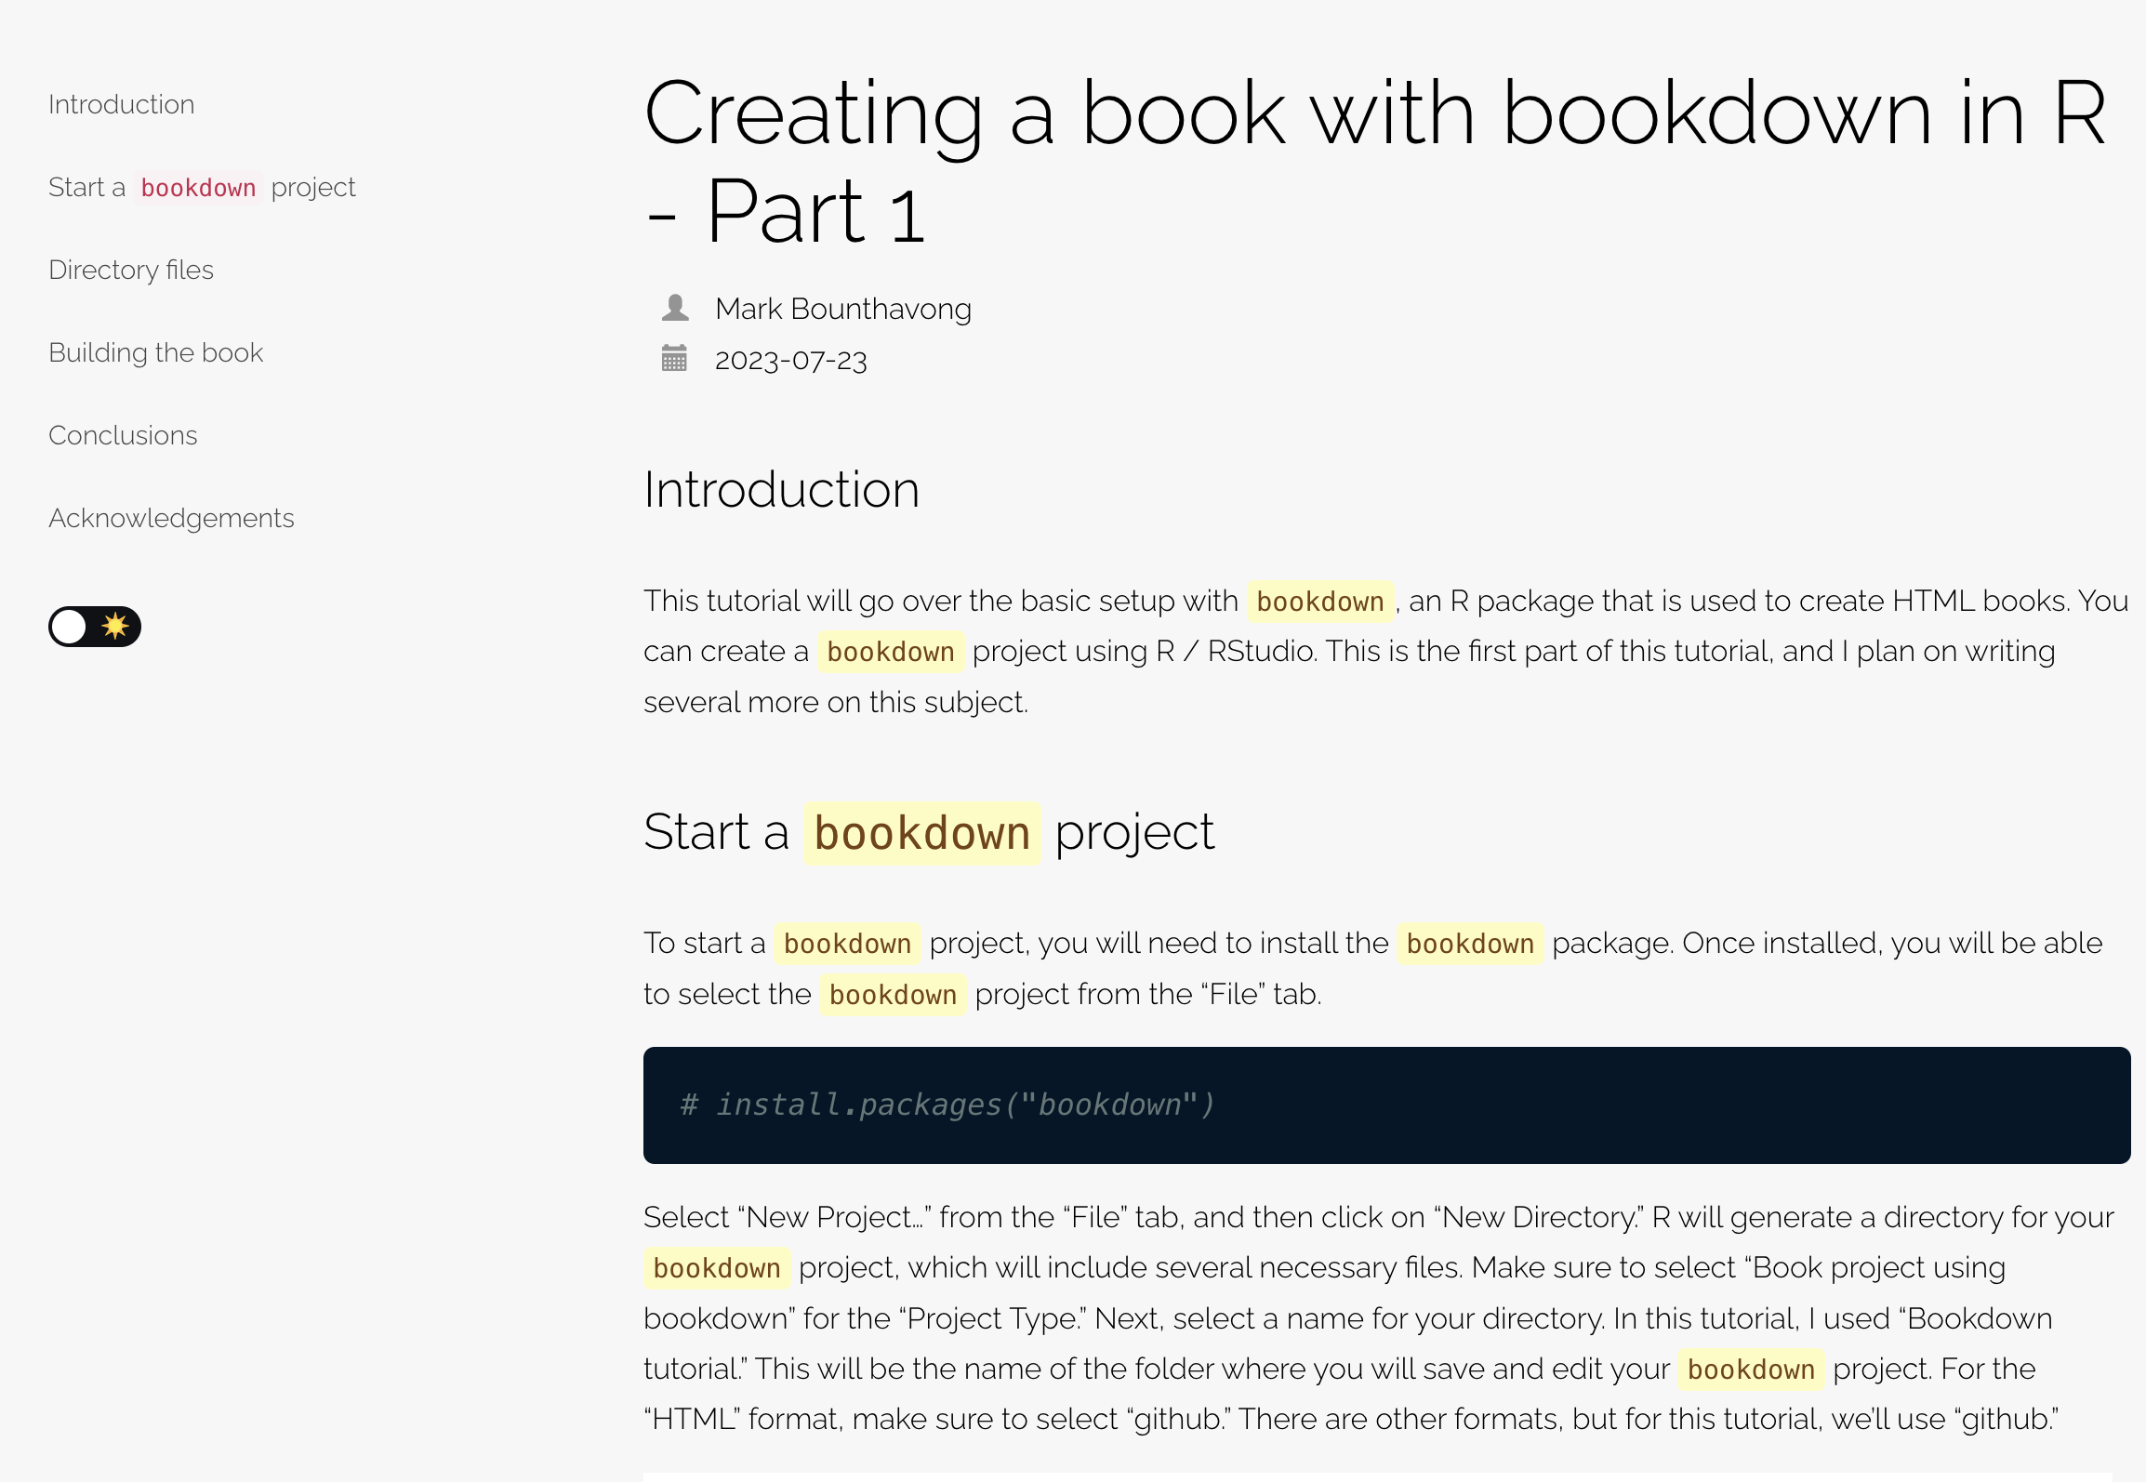Image resolution: width=2146 pixels, height=1482 pixels.
Task: Click the sun icon on the theme switch
Action: click(113, 627)
